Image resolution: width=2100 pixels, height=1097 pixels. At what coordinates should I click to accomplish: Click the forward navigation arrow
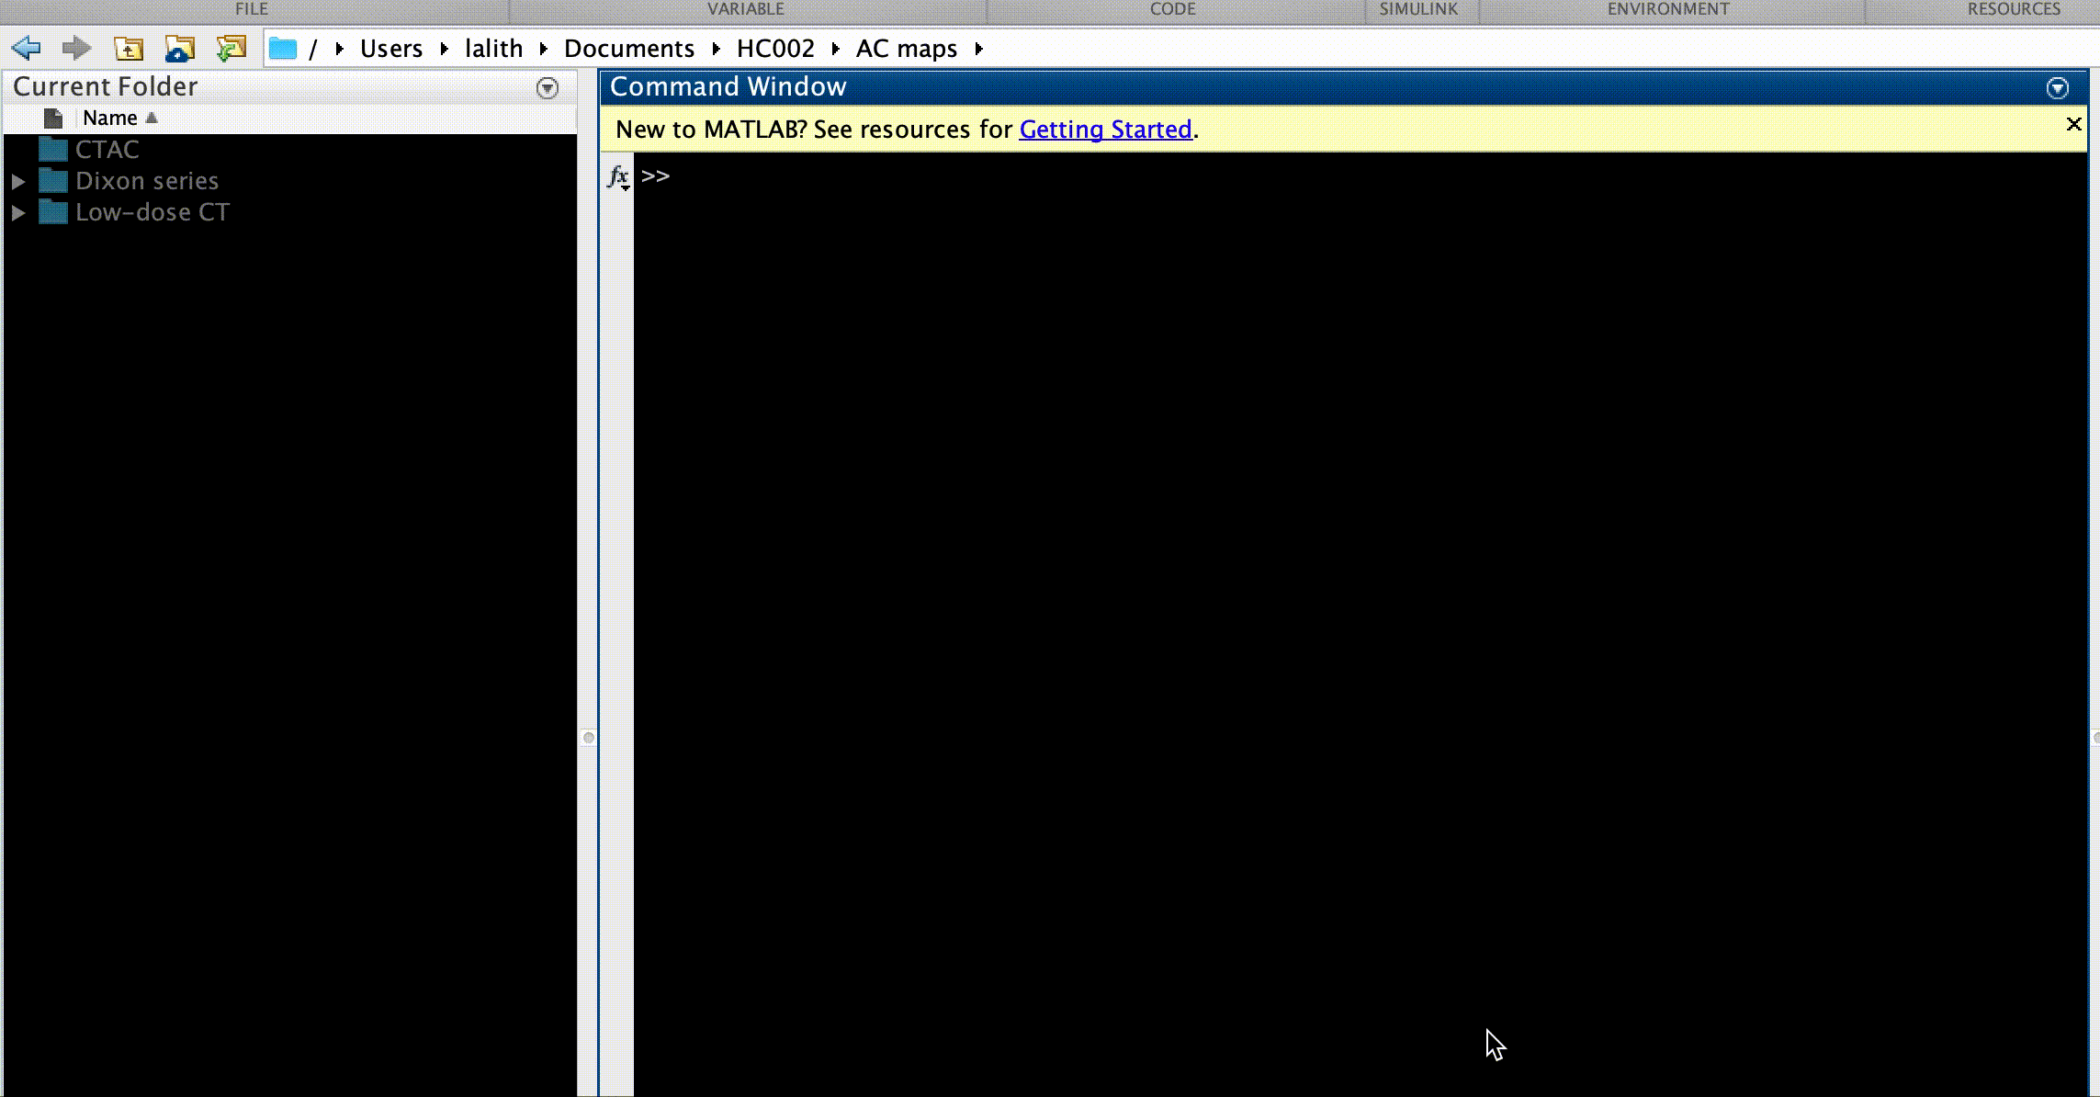coord(76,48)
